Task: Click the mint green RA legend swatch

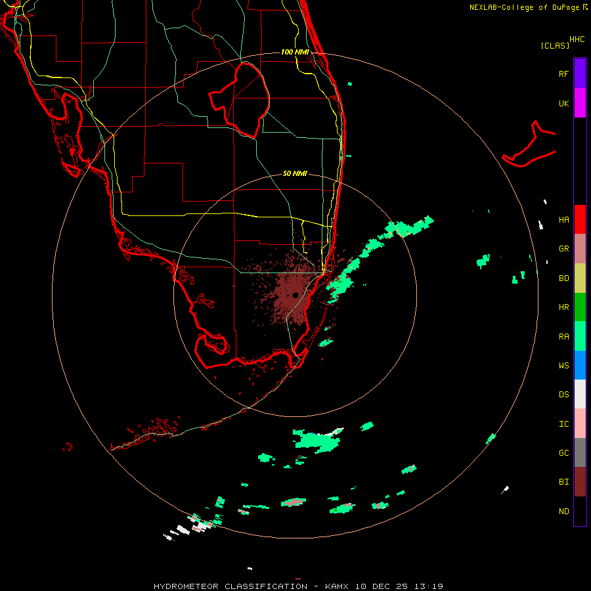Action: pyautogui.click(x=580, y=336)
